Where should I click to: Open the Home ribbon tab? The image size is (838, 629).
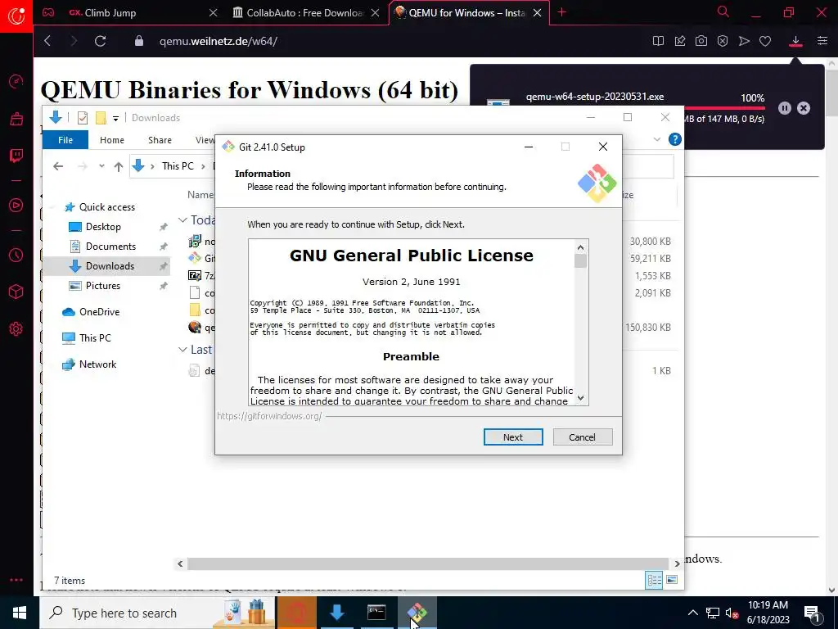[x=111, y=140]
